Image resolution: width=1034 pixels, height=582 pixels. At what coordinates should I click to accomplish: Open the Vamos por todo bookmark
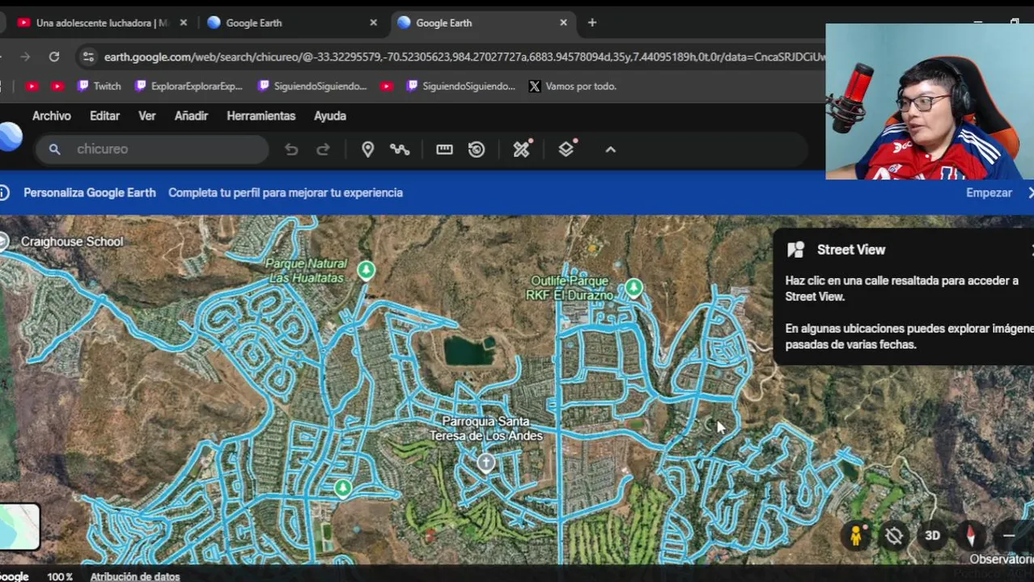point(572,86)
